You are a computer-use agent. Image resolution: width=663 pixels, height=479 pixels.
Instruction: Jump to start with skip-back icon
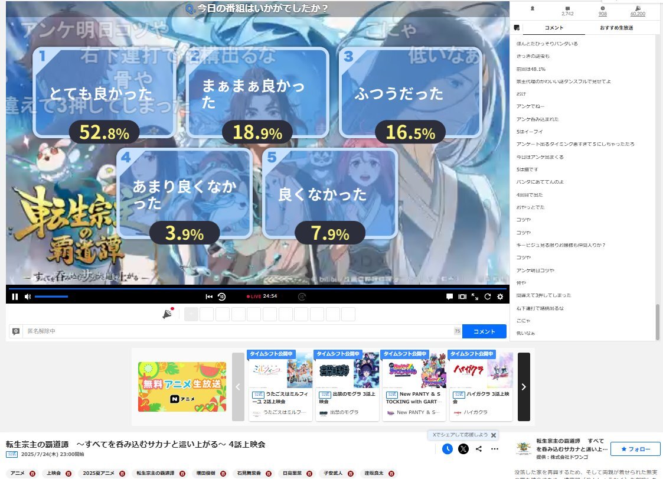tap(209, 296)
